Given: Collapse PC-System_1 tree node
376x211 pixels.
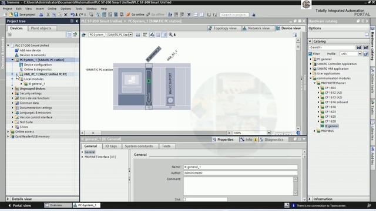Looking at the screenshot, I should coord(12,60).
